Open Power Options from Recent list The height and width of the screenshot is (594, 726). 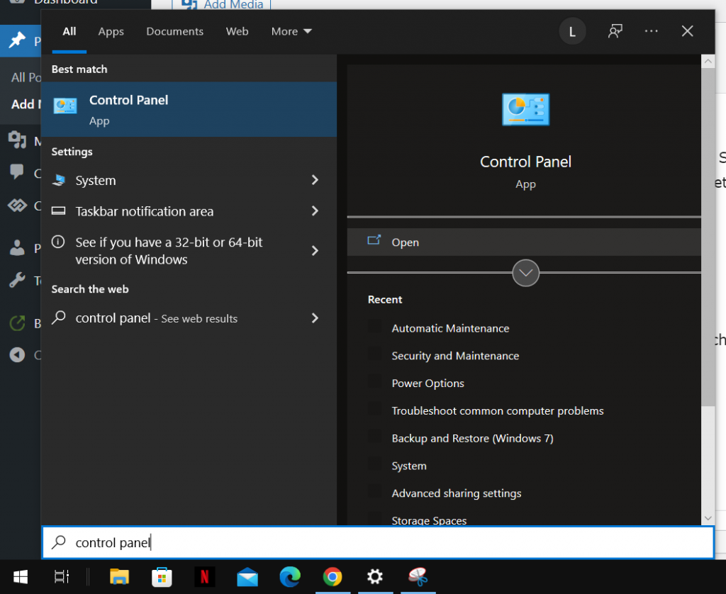pyautogui.click(x=428, y=383)
